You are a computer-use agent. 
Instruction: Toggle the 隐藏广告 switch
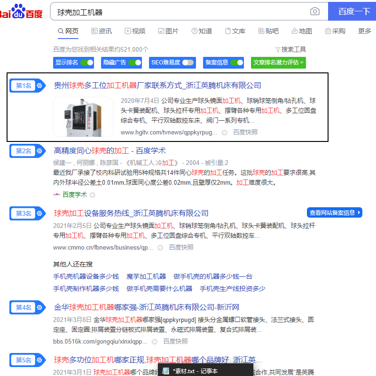pyautogui.click(x=135, y=63)
